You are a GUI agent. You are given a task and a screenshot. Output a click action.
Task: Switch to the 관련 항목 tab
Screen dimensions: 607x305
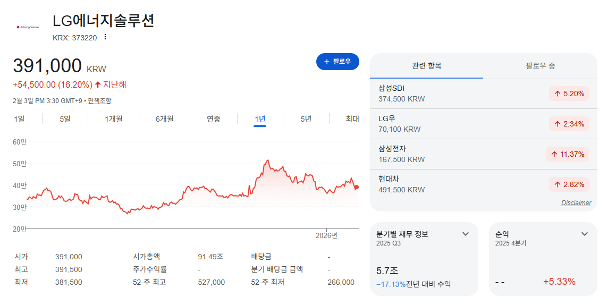(x=427, y=66)
